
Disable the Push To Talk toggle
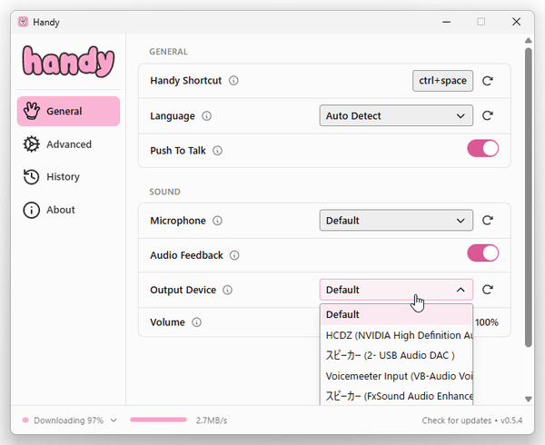482,149
